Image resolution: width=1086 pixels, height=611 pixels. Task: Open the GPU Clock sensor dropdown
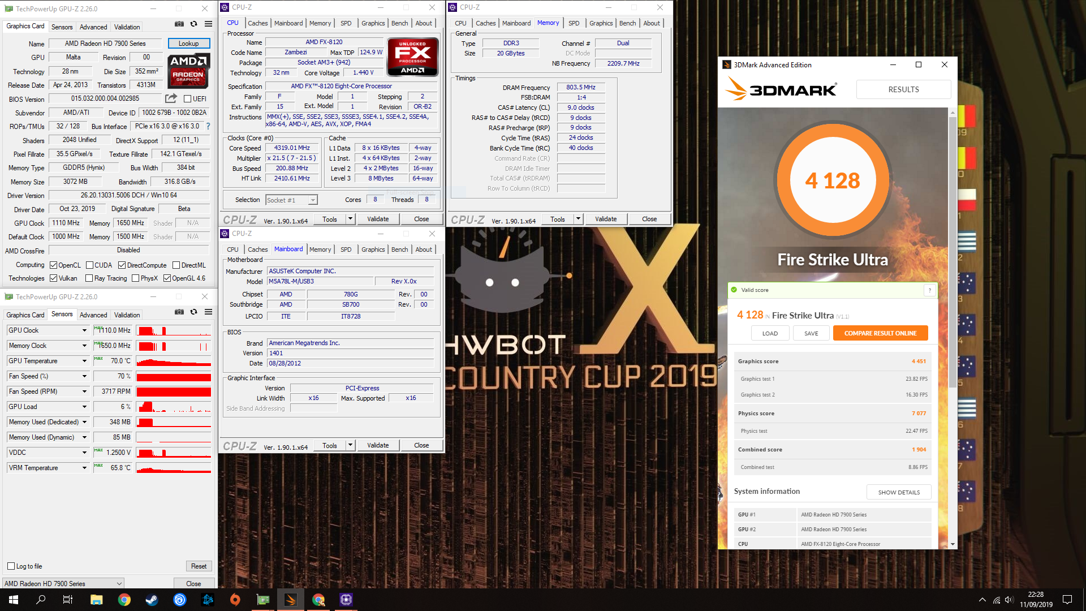84,330
